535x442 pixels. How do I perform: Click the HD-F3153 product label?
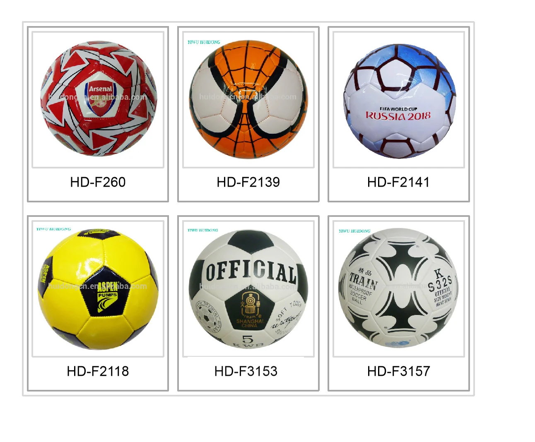(x=246, y=371)
